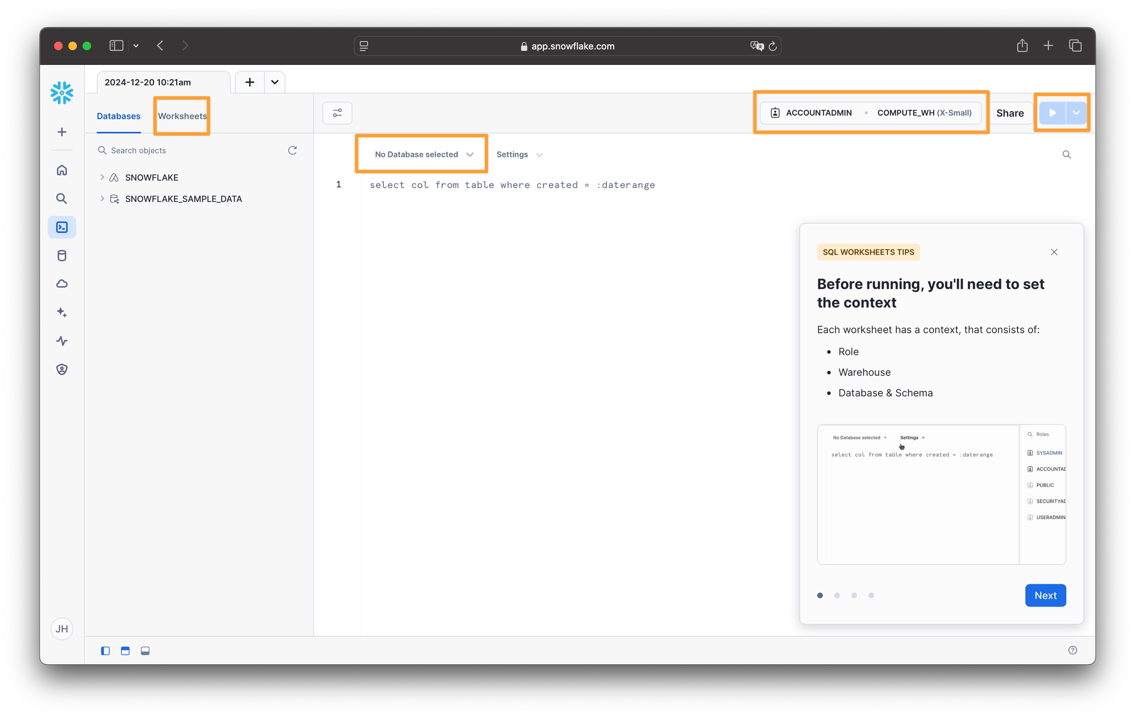The image size is (1137, 717).
Task: Toggle the editor pane layout button
Action: click(125, 651)
